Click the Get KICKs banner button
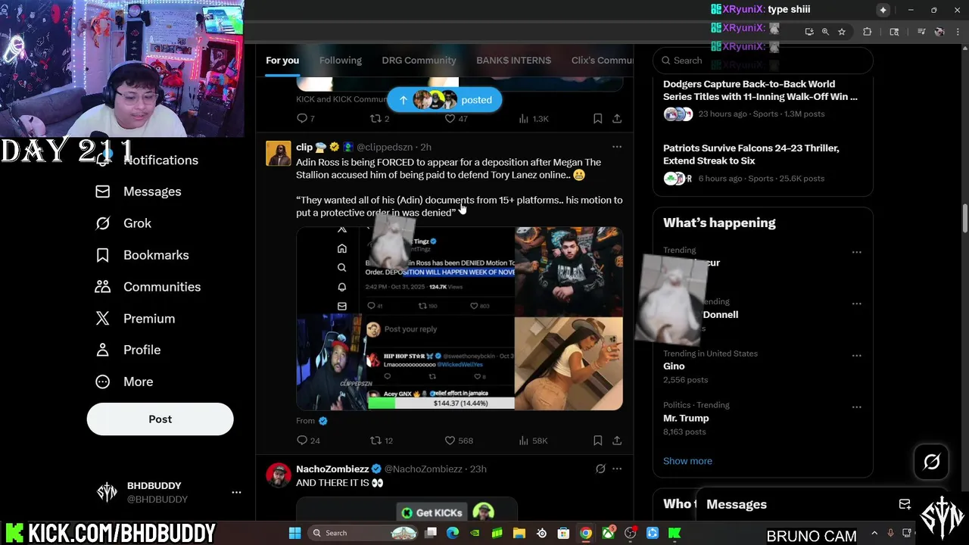This screenshot has height=545, width=969. pos(432,512)
